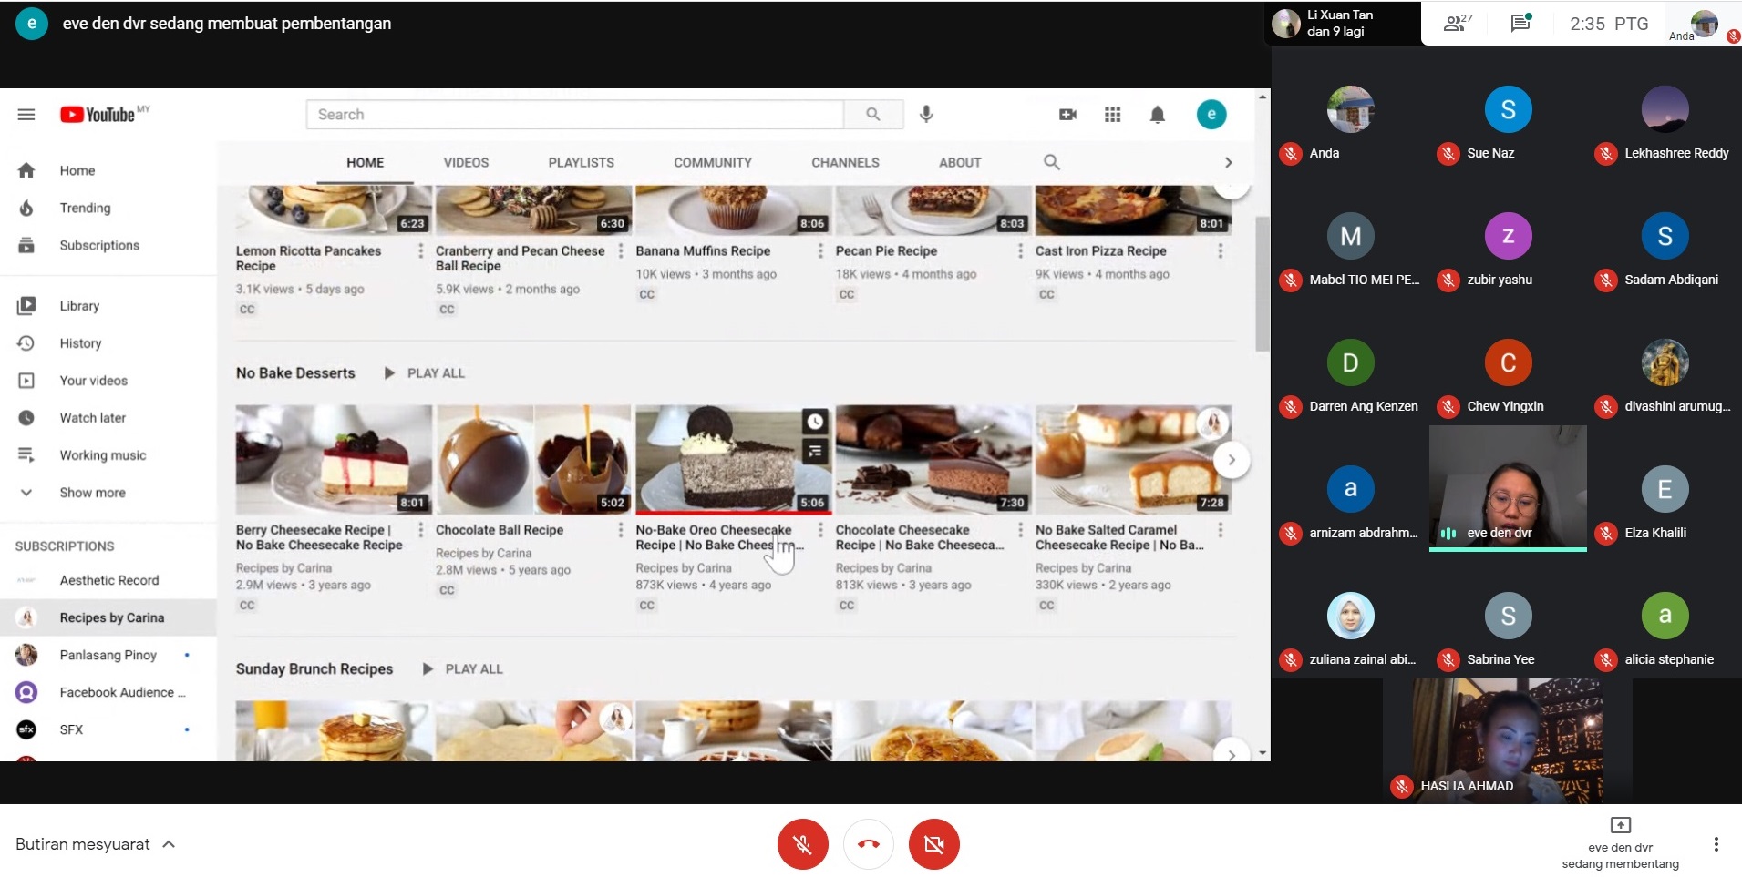This screenshot has width=1742, height=877.
Task: Open the participants list icon
Action: (x=1457, y=24)
